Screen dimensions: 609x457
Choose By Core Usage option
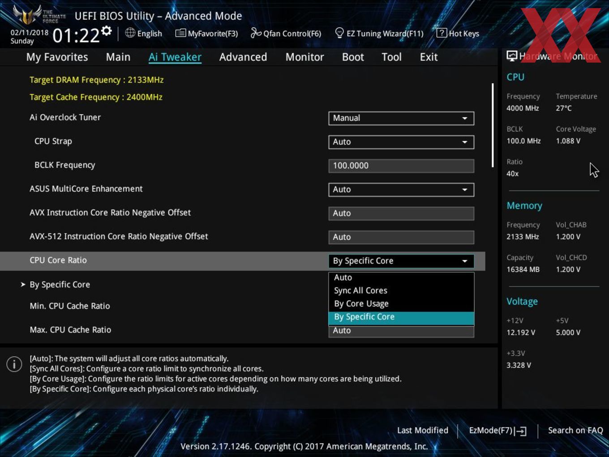(401, 304)
